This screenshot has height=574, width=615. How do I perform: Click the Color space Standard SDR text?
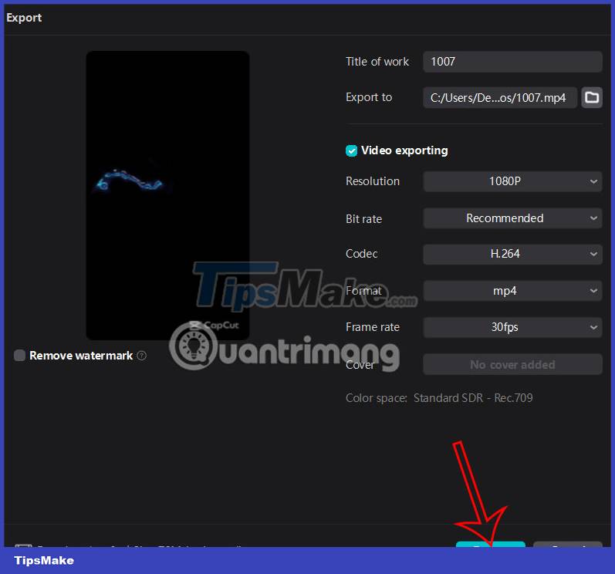pos(439,398)
